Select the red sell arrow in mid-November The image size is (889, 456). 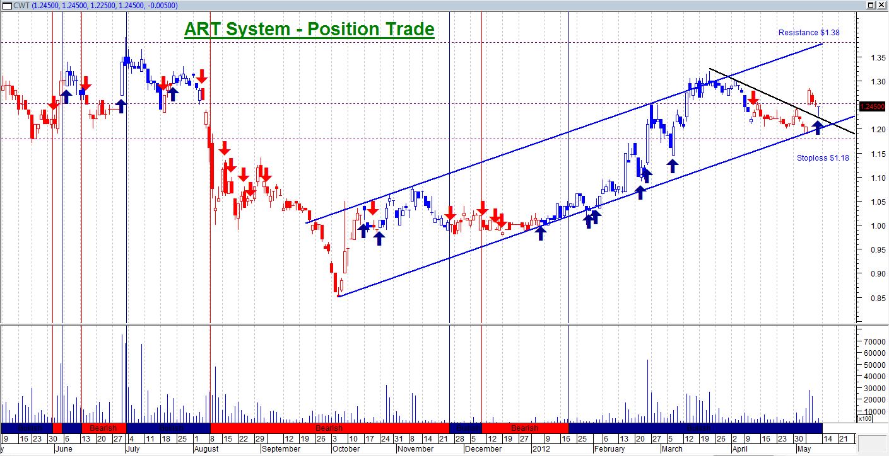pos(450,212)
